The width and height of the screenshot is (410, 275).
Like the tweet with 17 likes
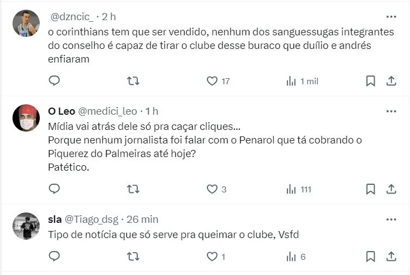click(212, 81)
